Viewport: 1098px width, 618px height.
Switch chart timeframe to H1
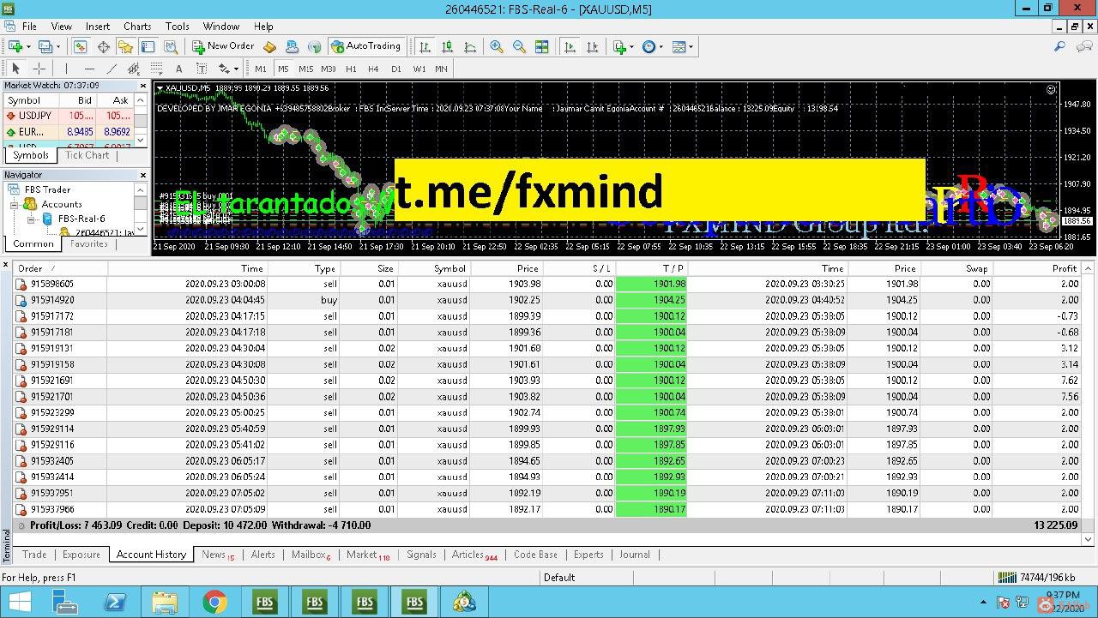[351, 69]
